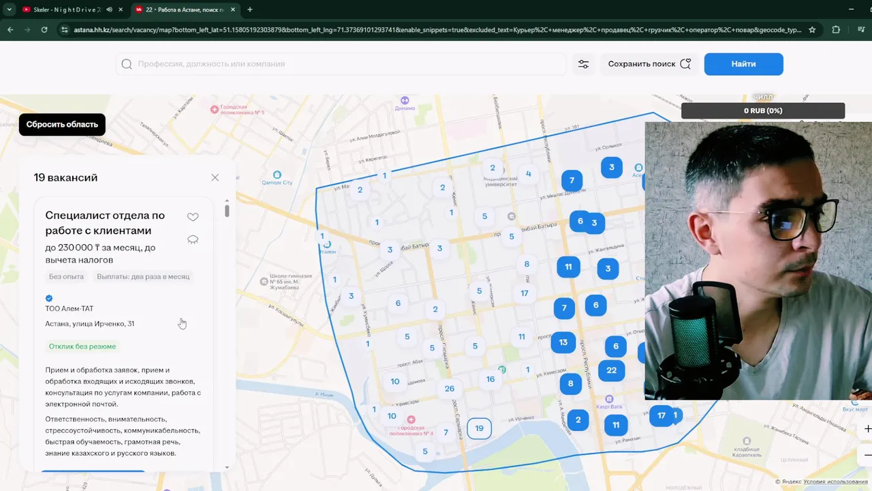872x491 pixels.
Task: Click the Kaspi Bank map marker
Action: pyautogui.click(x=609, y=399)
